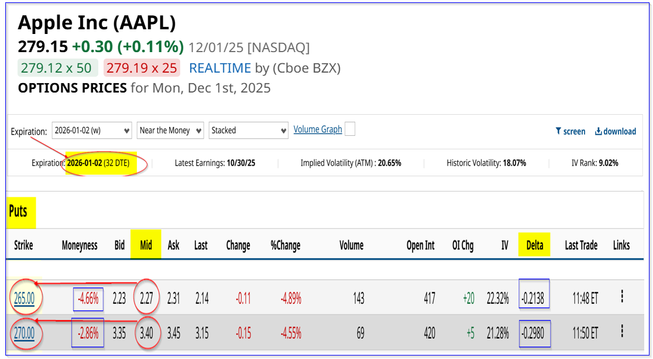Open the Near the Money dropdown
The height and width of the screenshot is (359, 653).
point(170,131)
